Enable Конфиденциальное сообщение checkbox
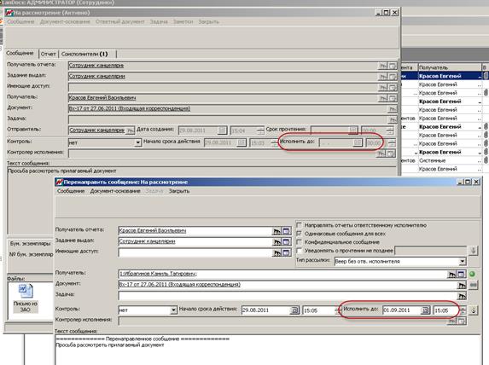Image resolution: width=489 pixels, height=365 pixels. pos(299,242)
